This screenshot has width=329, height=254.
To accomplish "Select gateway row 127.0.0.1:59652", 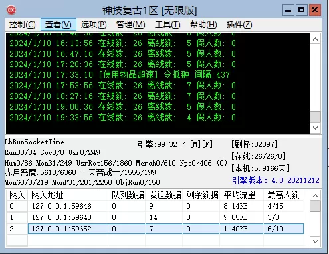I will click(x=155, y=229).
